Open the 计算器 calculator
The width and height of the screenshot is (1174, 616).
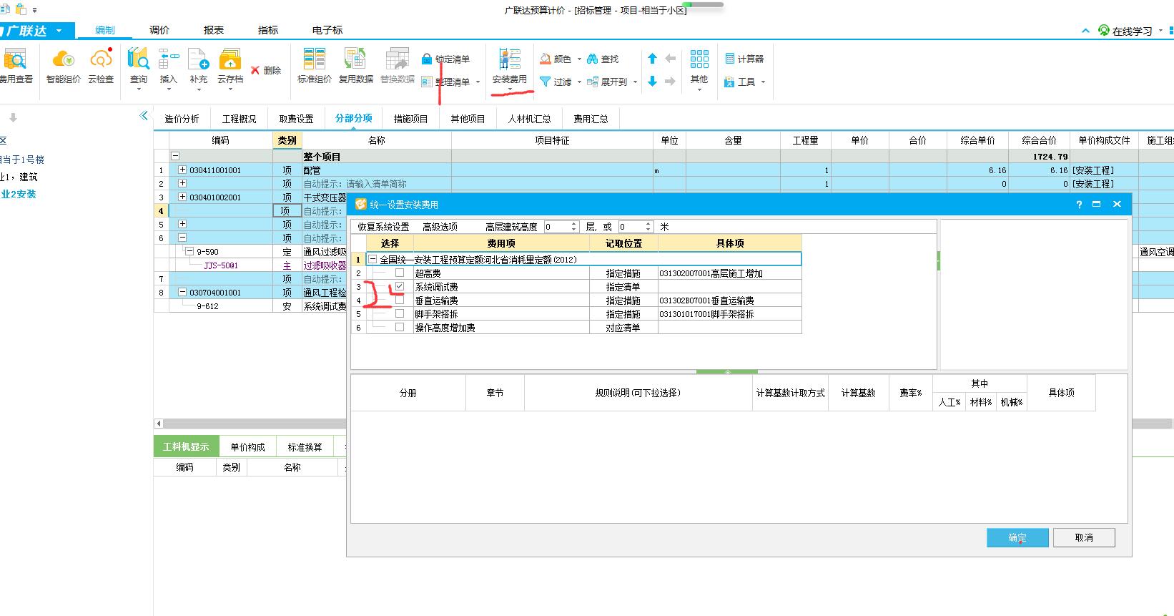(744, 59)
